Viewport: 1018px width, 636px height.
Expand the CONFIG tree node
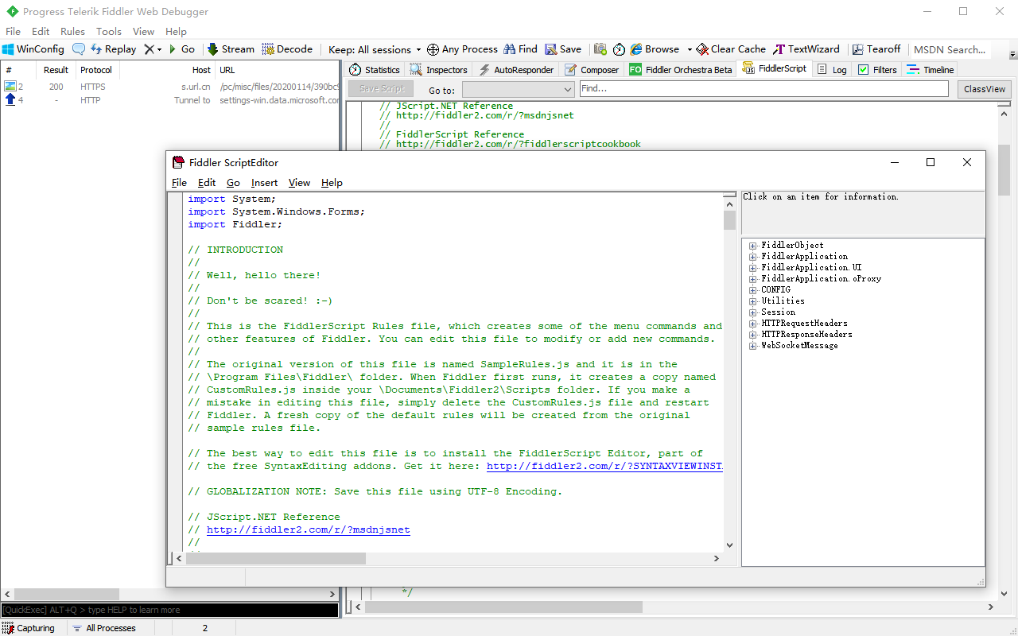(x=752, y=290)
